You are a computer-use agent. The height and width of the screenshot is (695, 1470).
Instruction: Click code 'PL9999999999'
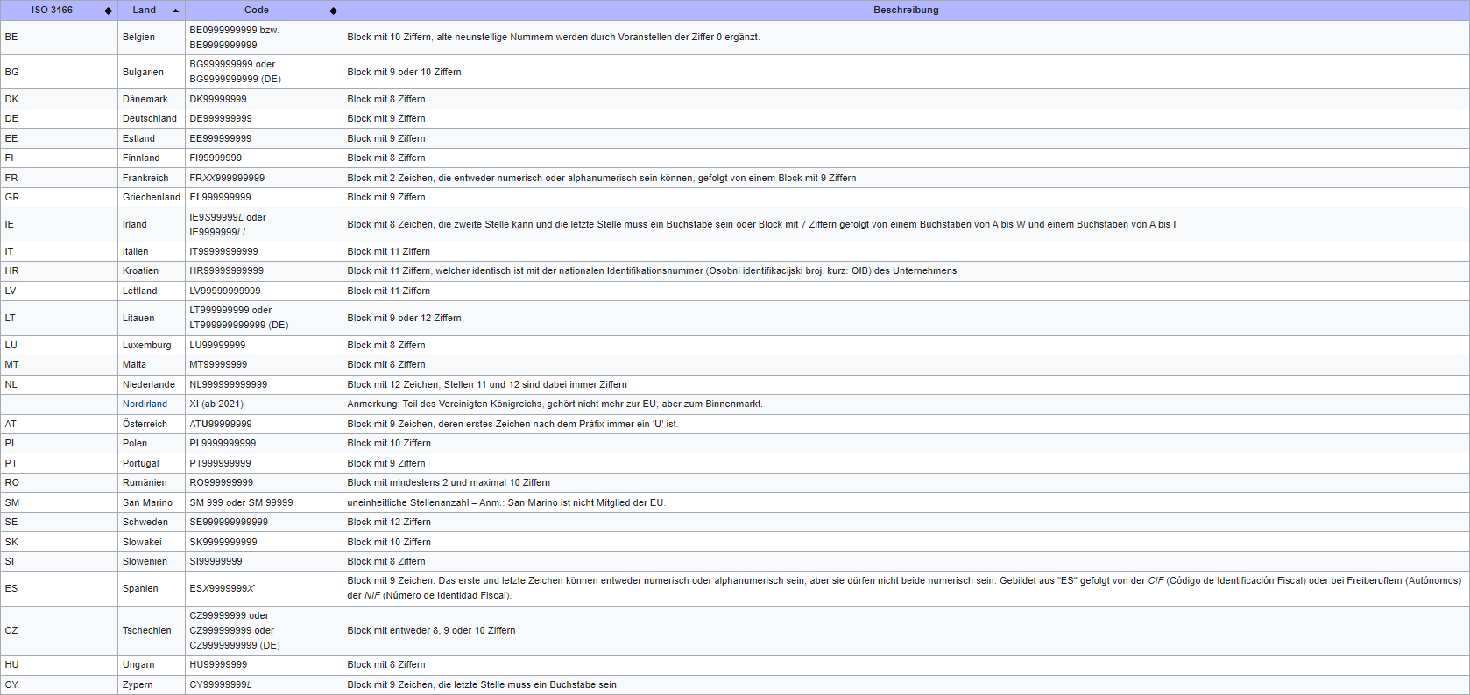[223, 443]
